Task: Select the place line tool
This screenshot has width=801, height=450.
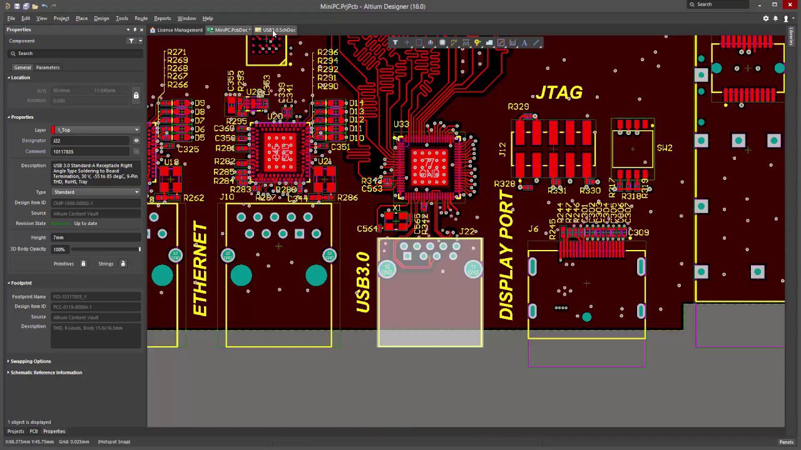Action: [536, 42]
